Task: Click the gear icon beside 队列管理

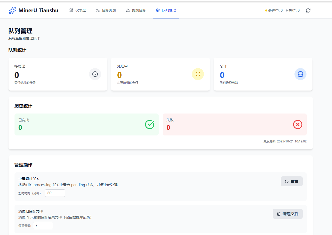Action: click(x=158, y=10)
